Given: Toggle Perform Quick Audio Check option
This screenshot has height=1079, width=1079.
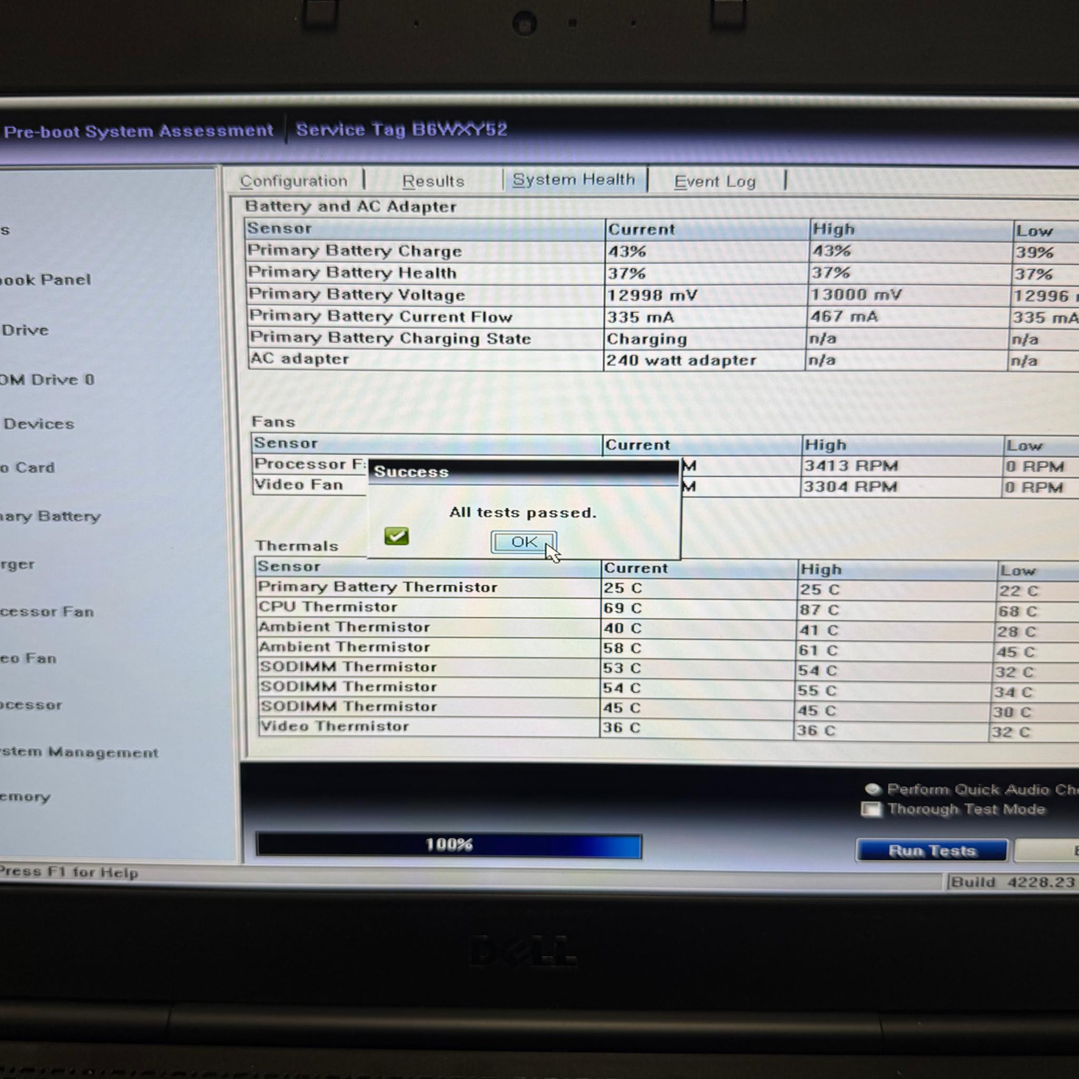Looking at the screenshot, I should point(872,789).
